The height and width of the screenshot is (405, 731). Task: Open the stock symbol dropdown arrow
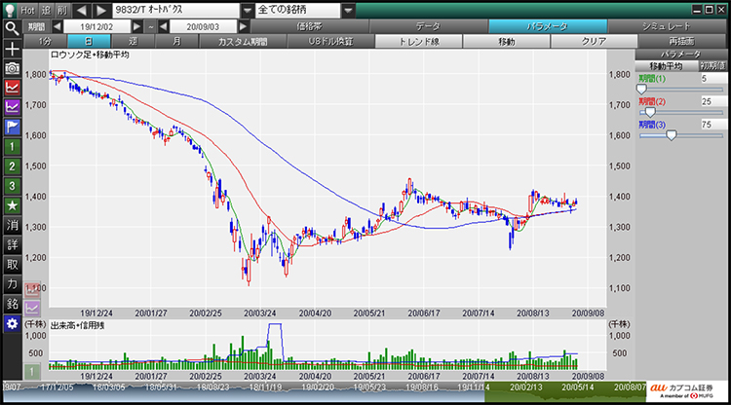coord(248,11)
